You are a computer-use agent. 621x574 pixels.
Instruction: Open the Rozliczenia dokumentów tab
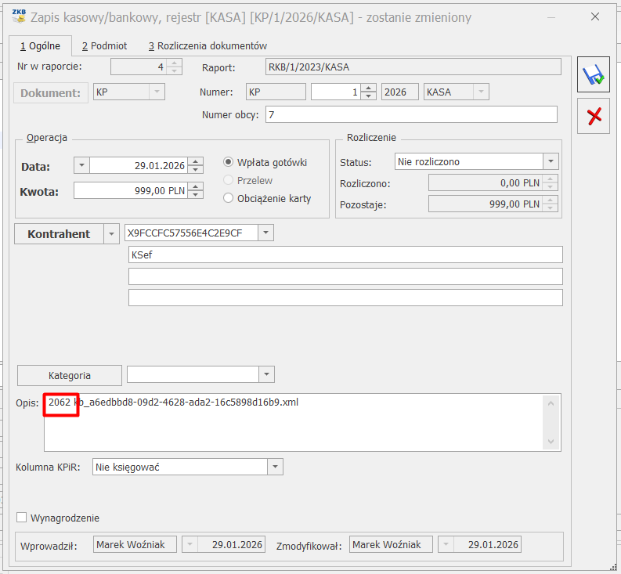click(x=208, y=46)
